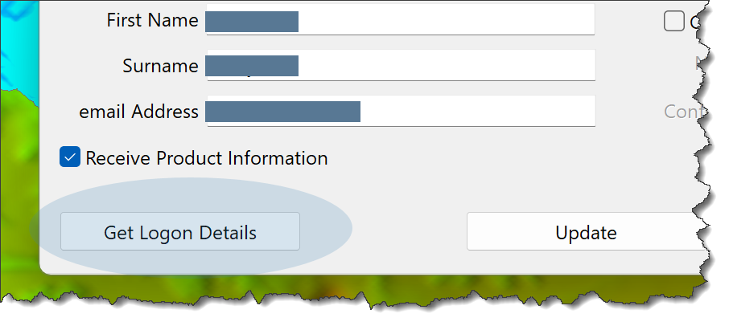Click the Receive Product Information label text
The image size is (729, 326).
click(207, 157)
